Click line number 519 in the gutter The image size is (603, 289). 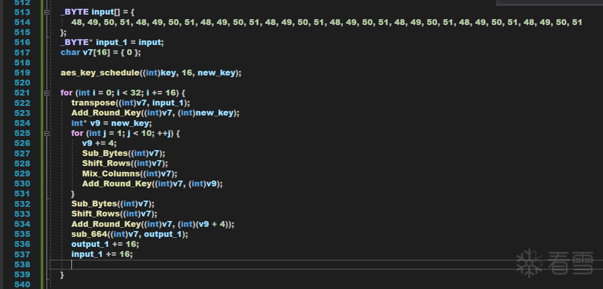(22, 73)
